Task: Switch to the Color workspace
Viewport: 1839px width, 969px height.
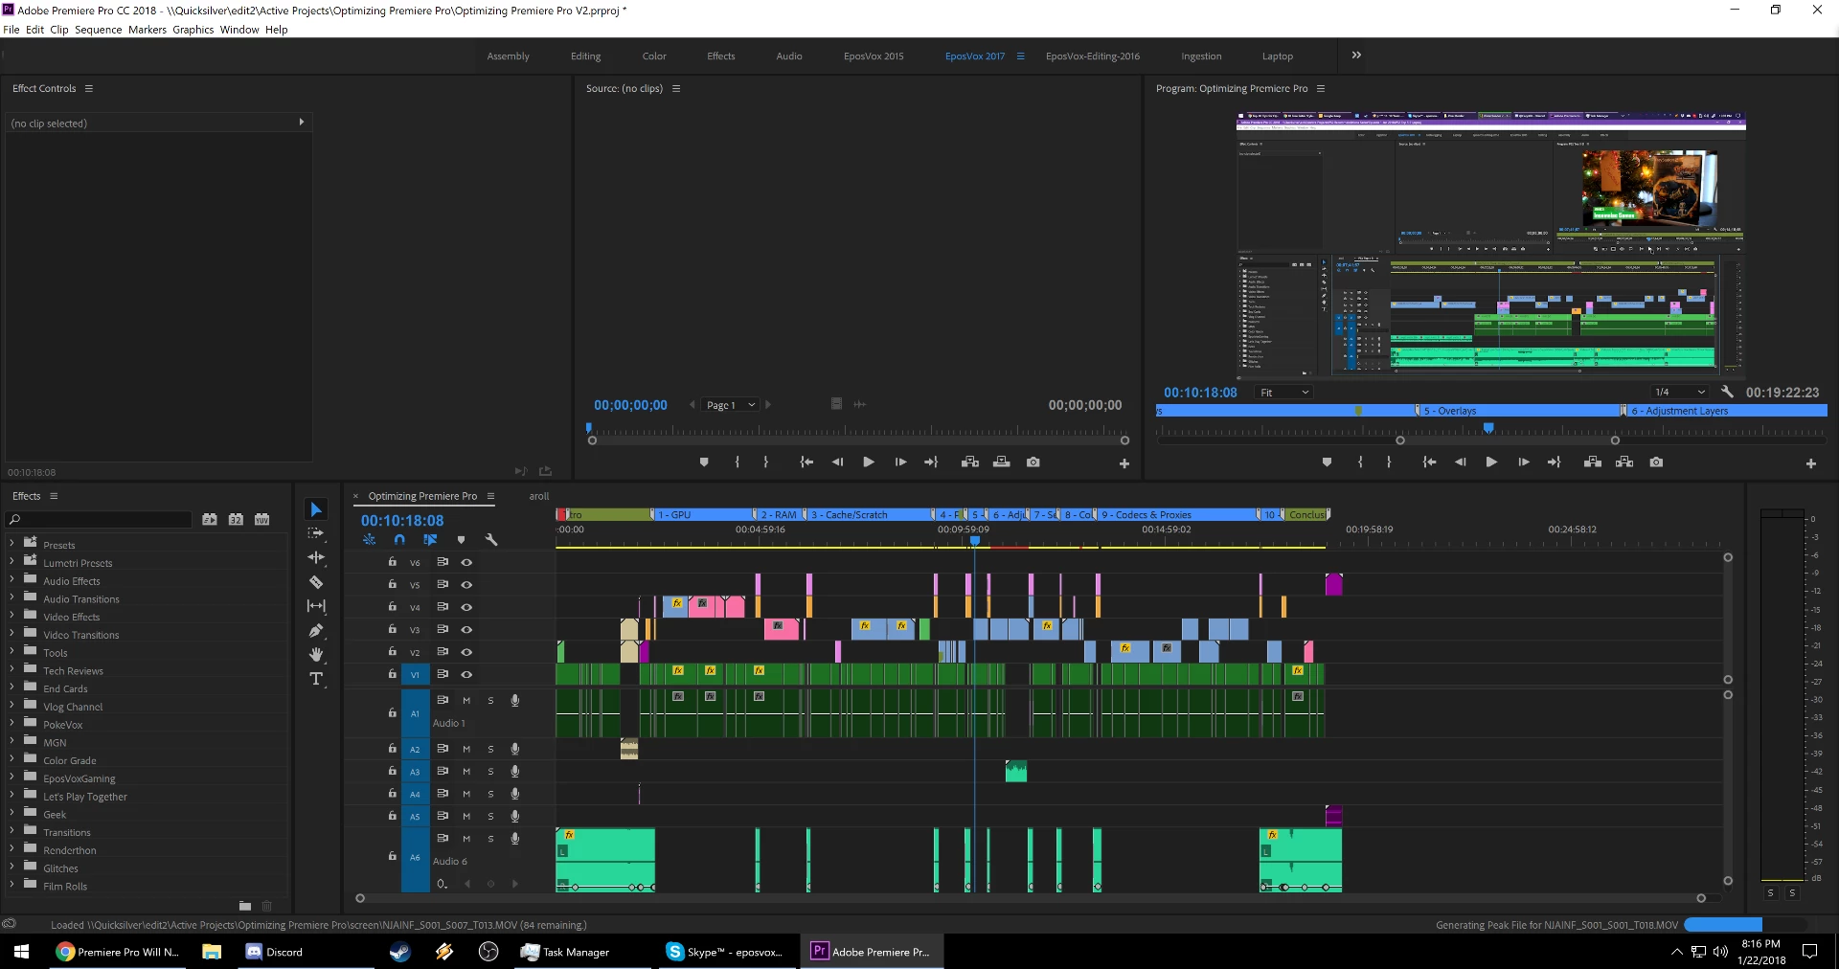Action: pyautogui.click(x=654, y=56)
